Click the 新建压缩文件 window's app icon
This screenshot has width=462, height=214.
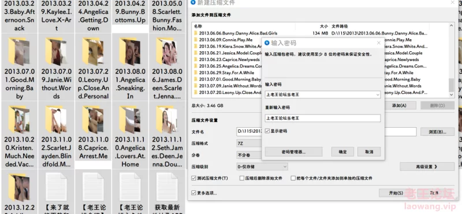[x=193, y=3]
